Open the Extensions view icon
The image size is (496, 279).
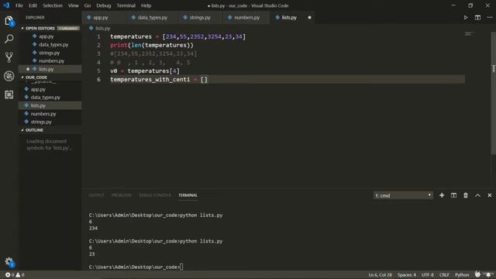click(x=9, y=95)
